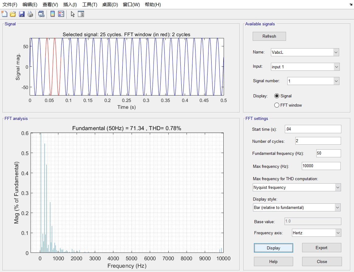Select the Signal display radio button
This screenshot has width=354, height=272.
(x=277, y=96)
